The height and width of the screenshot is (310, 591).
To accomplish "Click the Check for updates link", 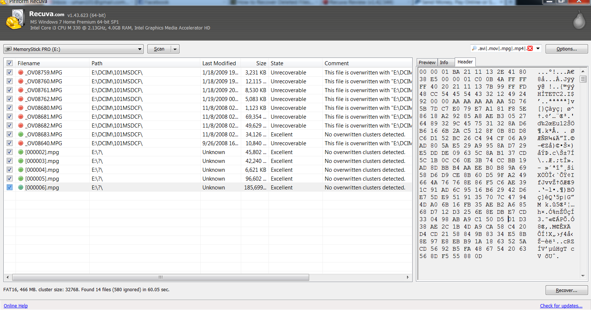I will pyautogui.click(x=561, y=306).
